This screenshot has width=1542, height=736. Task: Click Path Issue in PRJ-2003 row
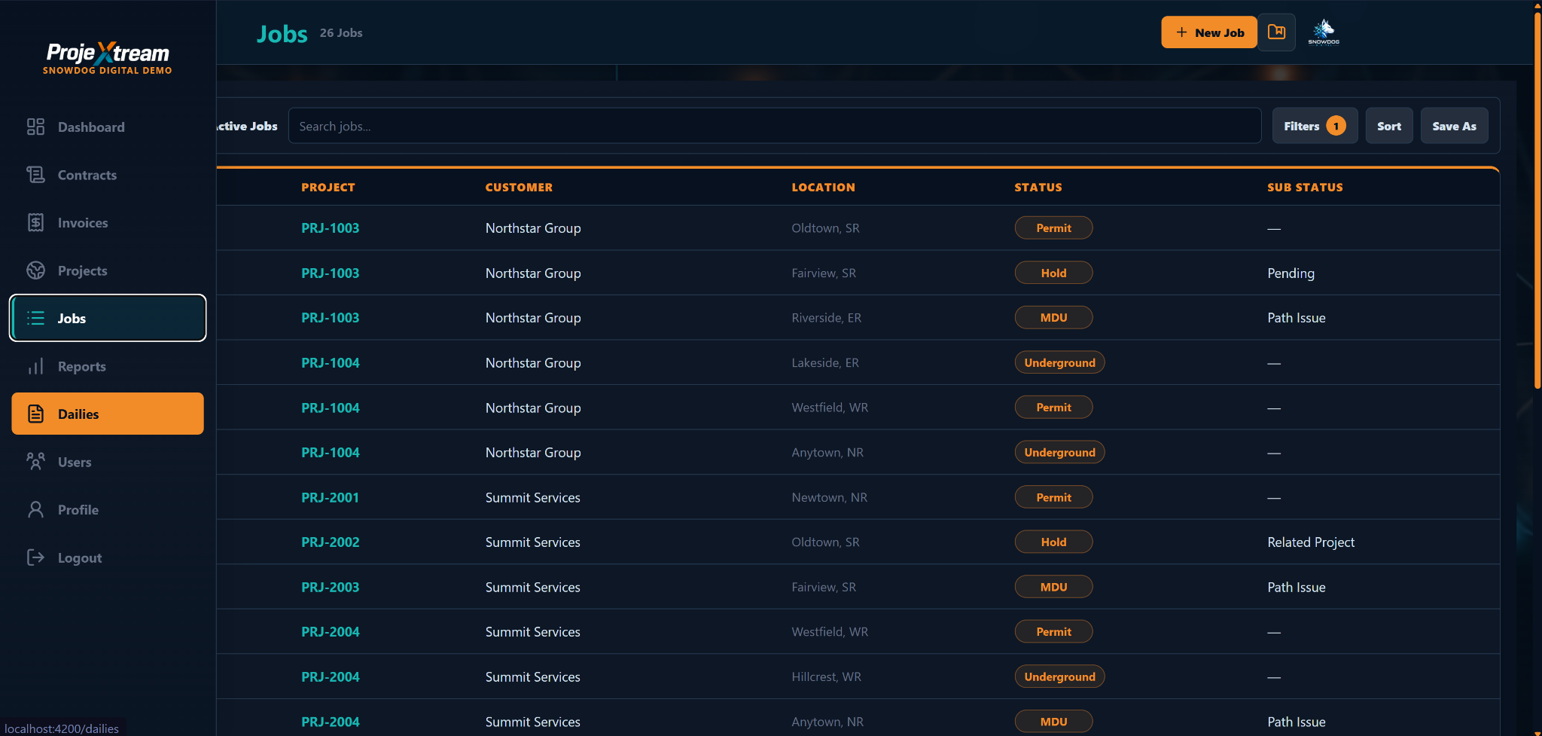[1296, 587]
